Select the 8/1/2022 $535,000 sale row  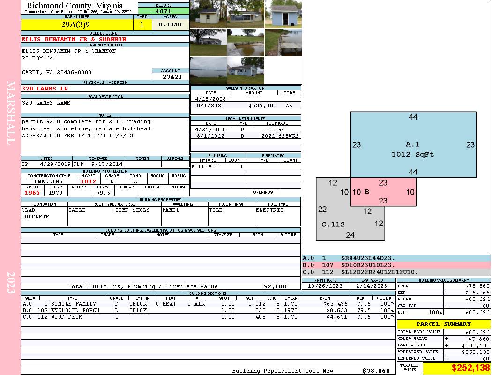tap(246, 105)
